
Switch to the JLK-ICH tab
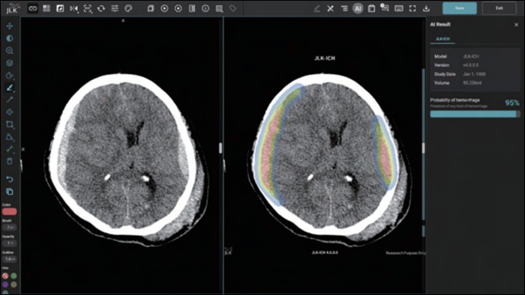442,39
